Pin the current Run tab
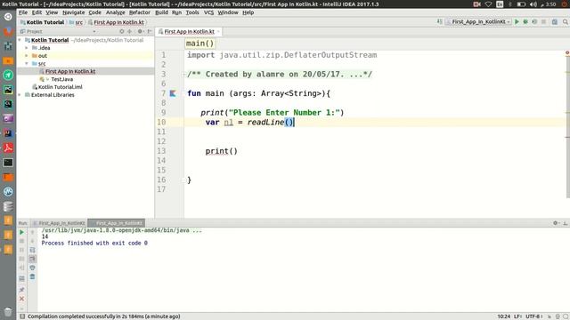 coord(21,290)
